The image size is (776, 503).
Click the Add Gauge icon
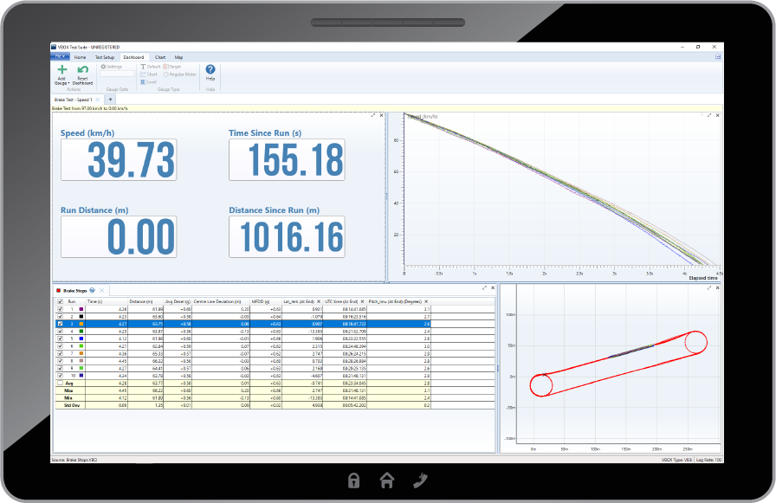click(61, 69)
